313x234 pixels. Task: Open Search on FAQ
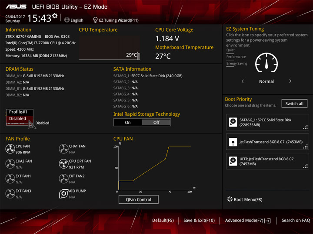pyautogui.click(x=296, y=221)
